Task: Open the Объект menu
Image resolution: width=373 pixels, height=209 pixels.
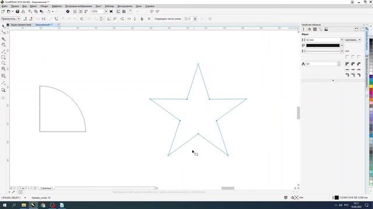Action: (44, 6)
